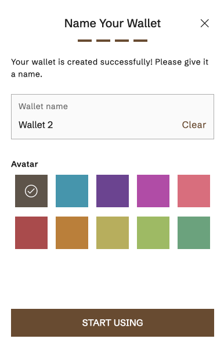Click the last step progress dash
Image resolution: width=224 pixels, height=346 pixels.
(x=140, y=41)
